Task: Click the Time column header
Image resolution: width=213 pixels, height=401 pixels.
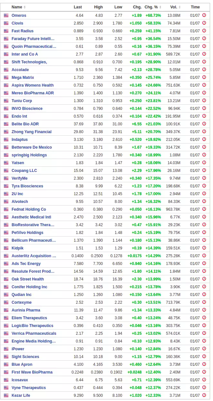Action: (195, 7)
